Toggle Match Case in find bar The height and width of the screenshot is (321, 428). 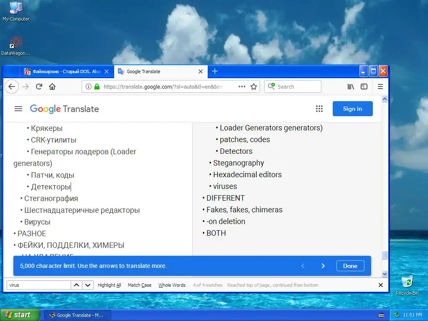[140, 285]
